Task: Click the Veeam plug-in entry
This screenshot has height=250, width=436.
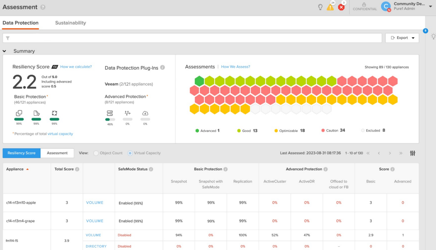Action: (x=129, y=84)
